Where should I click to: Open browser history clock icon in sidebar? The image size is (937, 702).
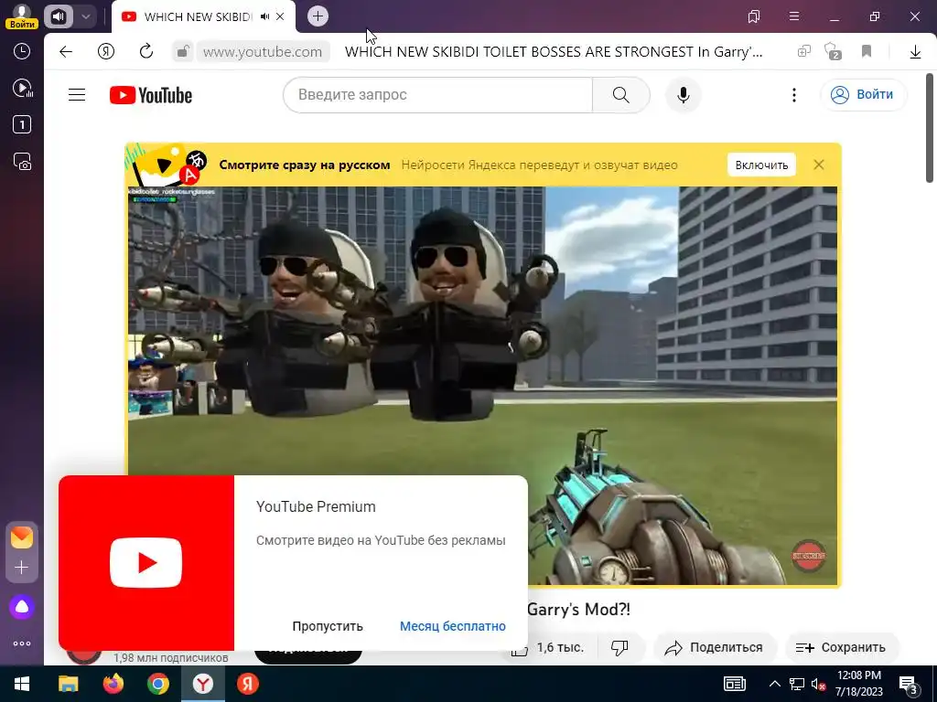tap(22, 51)
